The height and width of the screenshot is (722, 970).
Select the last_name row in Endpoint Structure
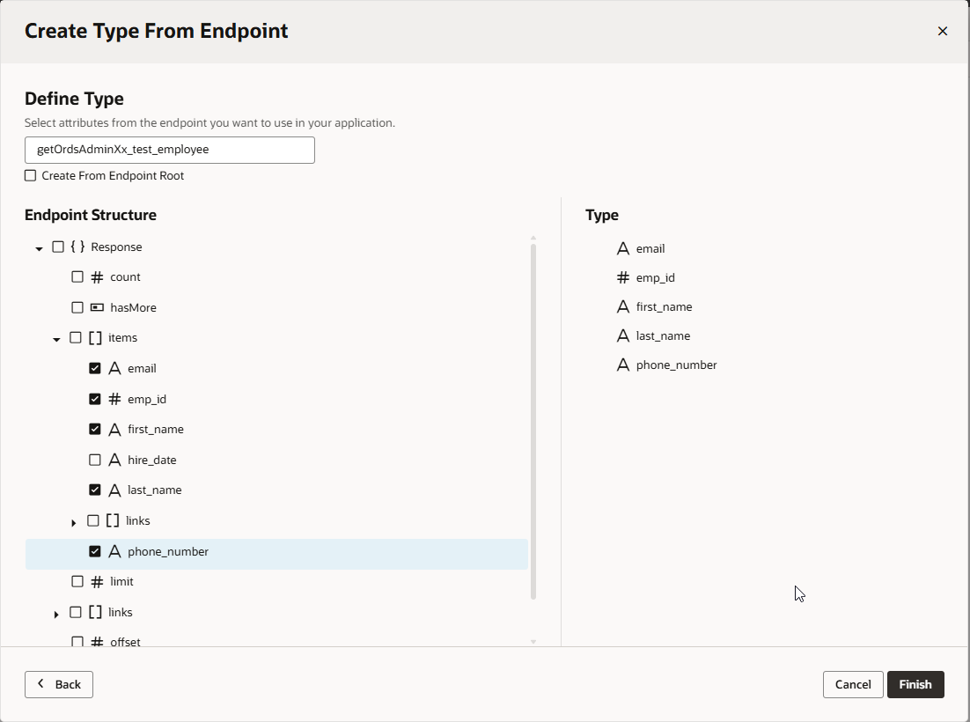154,490
